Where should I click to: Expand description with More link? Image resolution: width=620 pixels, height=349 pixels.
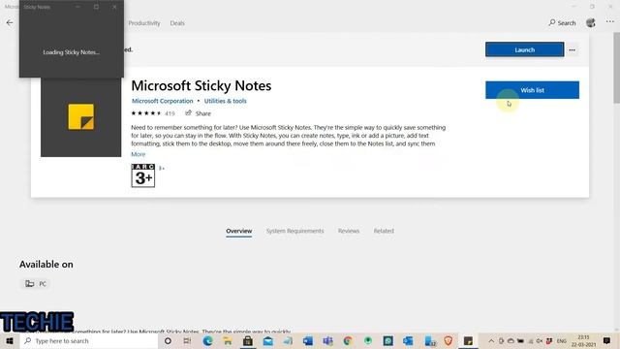tap(138, 154)
